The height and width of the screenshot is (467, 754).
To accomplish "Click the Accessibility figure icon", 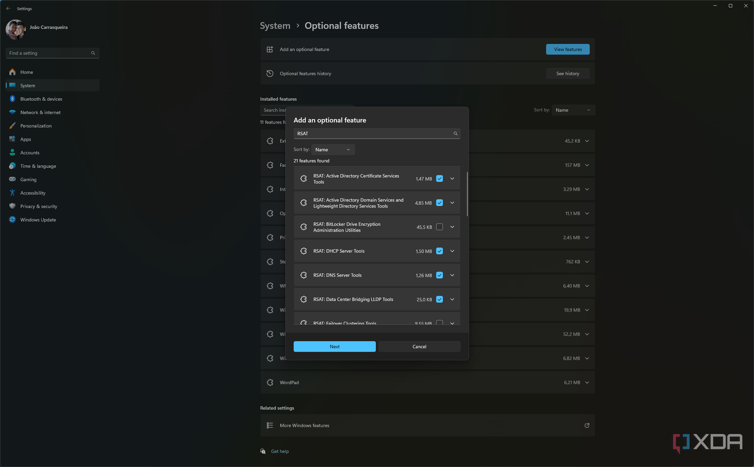I will pyautogui.click(x=12, y=193).
